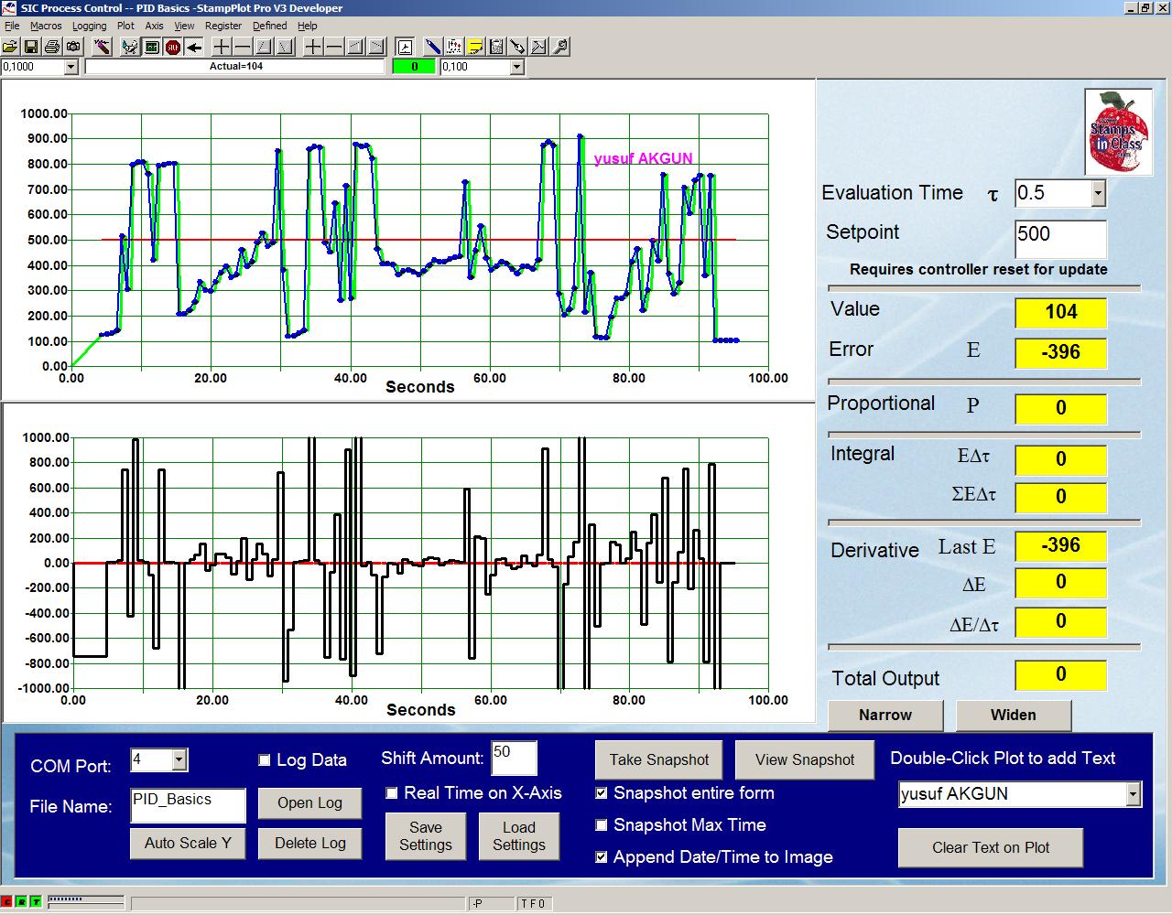Click the Setpoint input field

tap(1060, 239)
